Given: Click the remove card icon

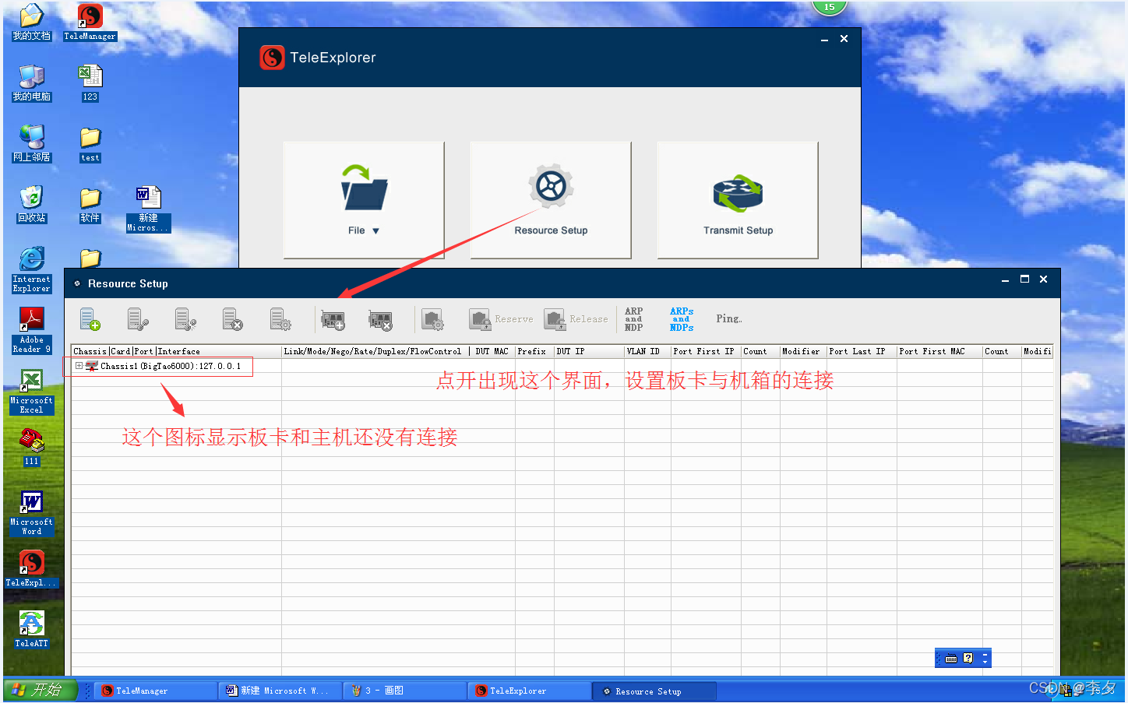Looking at the screenshot, I should click(381, 320).
